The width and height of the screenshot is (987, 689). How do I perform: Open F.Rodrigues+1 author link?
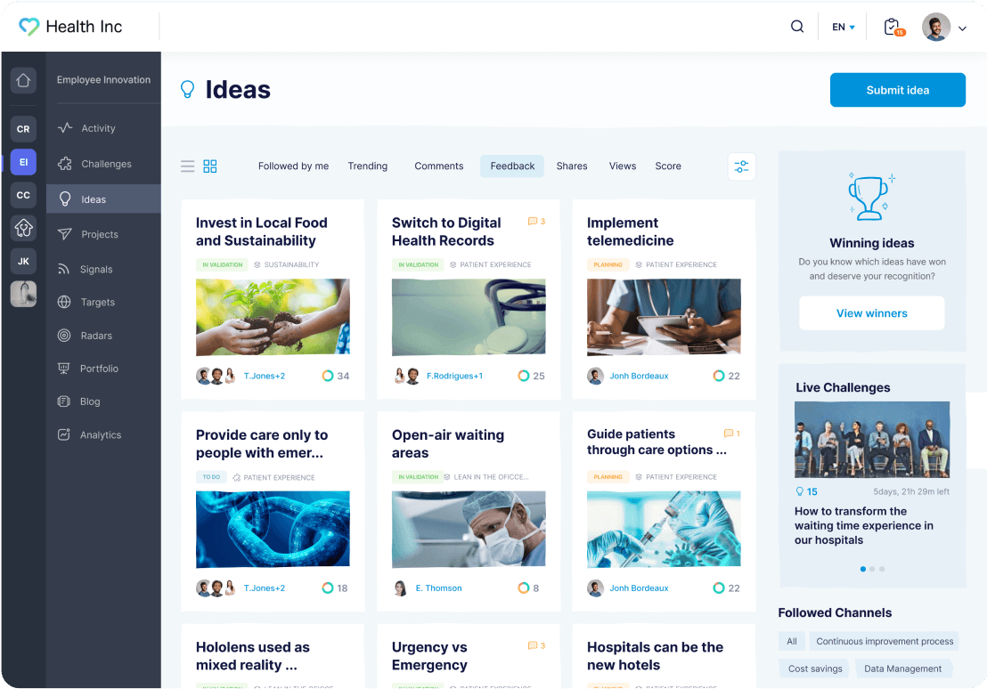coord(454,376)
